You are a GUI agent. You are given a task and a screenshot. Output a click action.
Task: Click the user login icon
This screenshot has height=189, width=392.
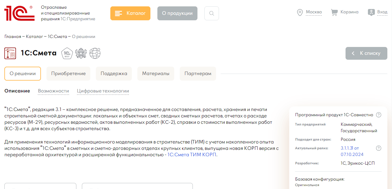coord(371,12)
